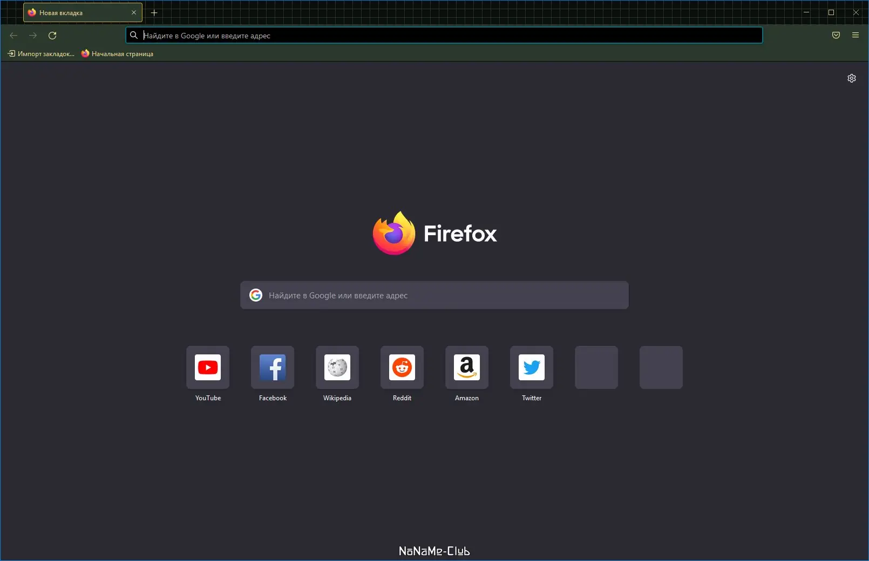Select the Новая вкладка tab

(x=83, y=12)
